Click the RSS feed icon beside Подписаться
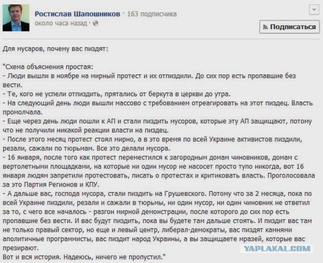This screenshot has height=263, width=323. point(266,27)
